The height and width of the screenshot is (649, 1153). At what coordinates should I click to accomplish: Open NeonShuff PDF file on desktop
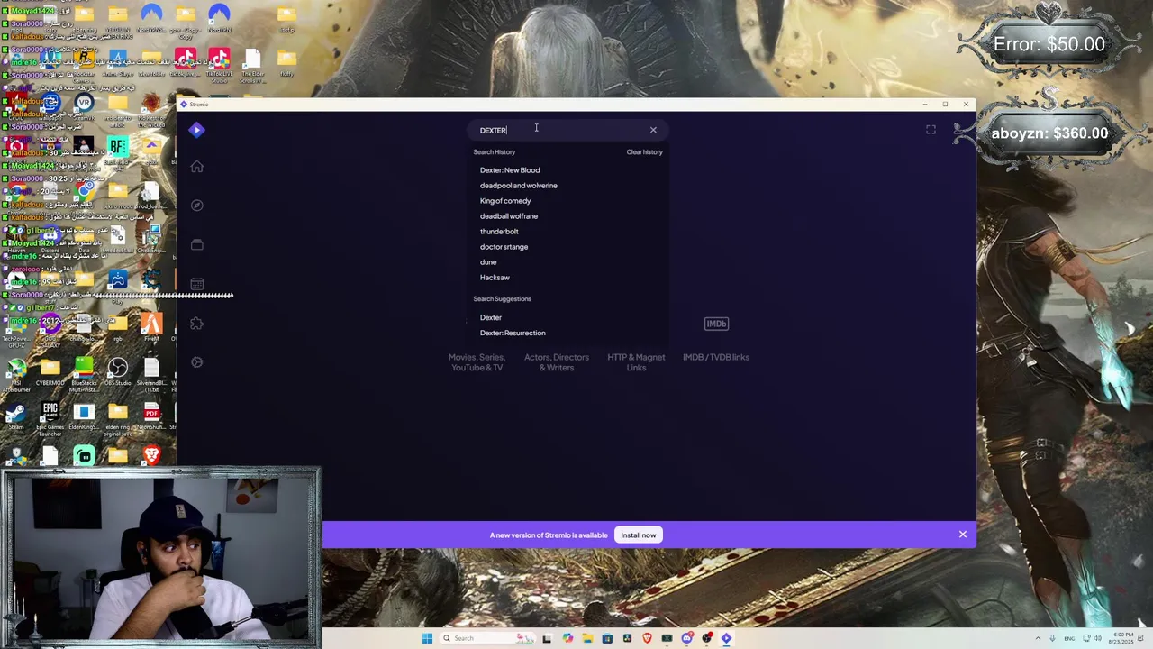(x=151, y=417)
